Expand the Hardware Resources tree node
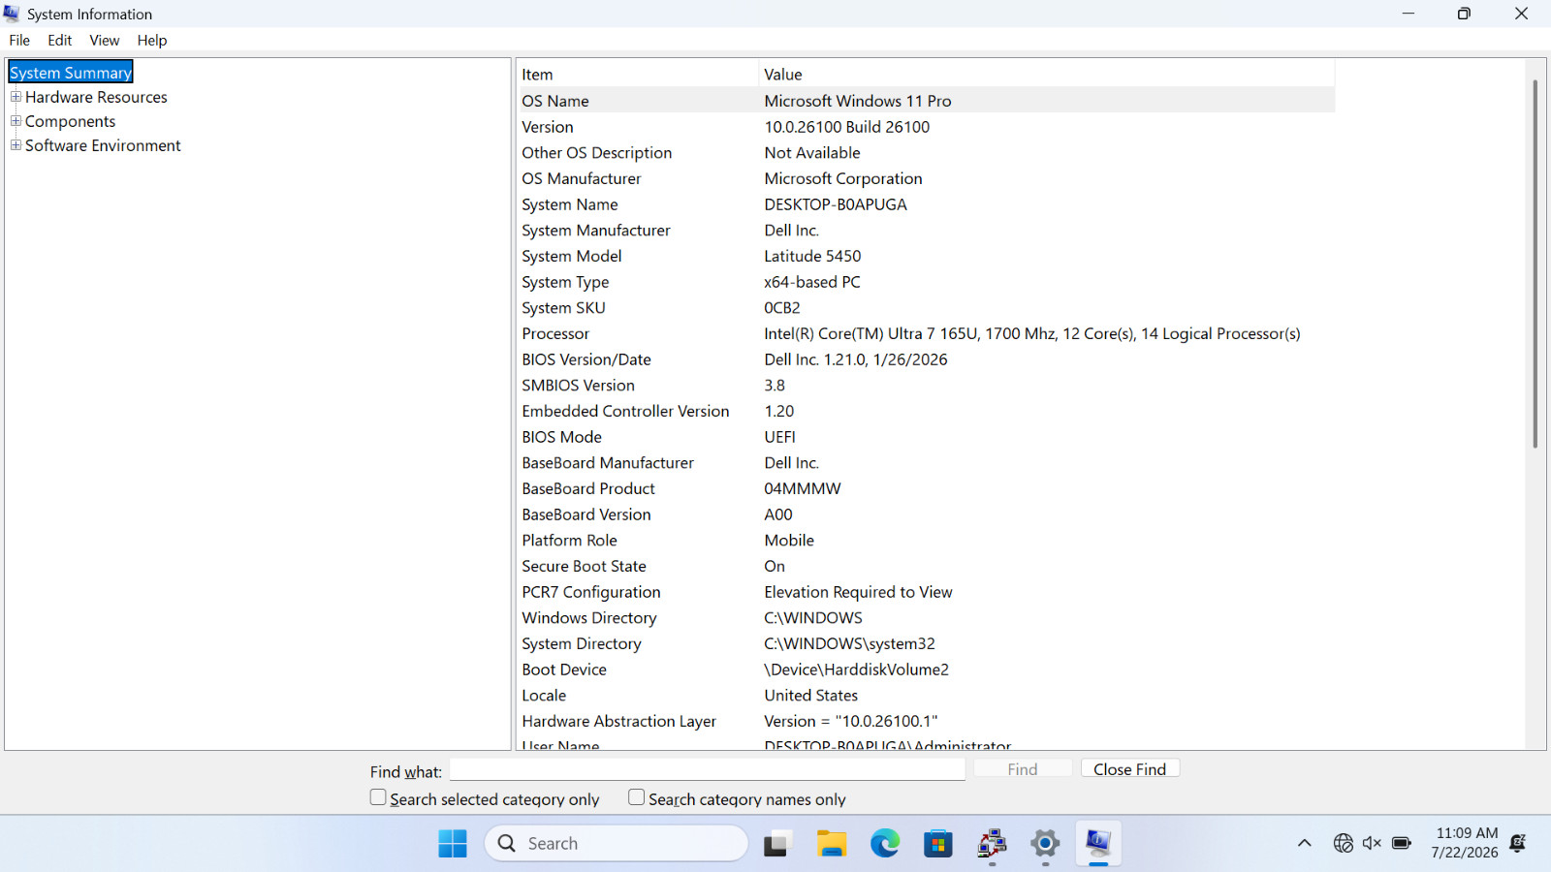 [x=16, y=97]
